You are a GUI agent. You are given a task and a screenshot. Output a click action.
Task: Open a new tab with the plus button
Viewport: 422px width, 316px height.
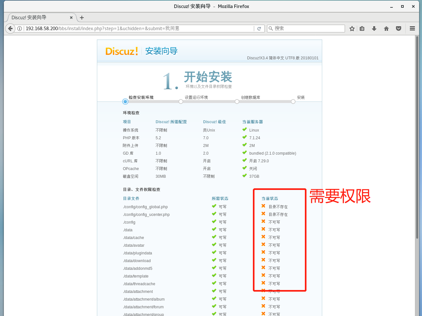click(x=82, y=18)
